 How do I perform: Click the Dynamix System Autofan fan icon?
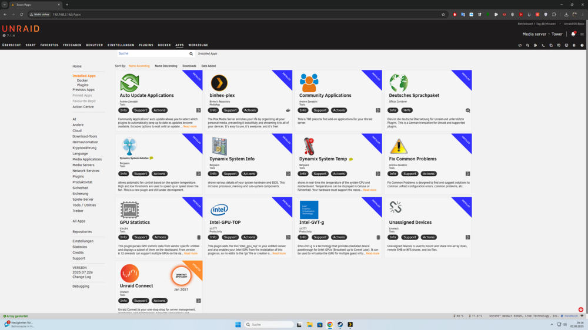click(129, 146)
